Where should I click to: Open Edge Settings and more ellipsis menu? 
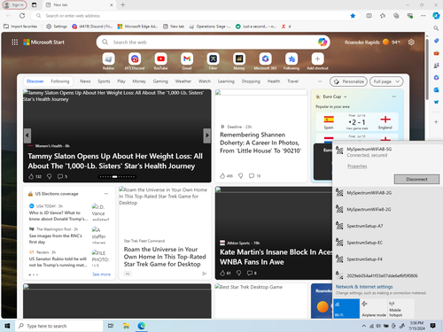coord(424,16)
